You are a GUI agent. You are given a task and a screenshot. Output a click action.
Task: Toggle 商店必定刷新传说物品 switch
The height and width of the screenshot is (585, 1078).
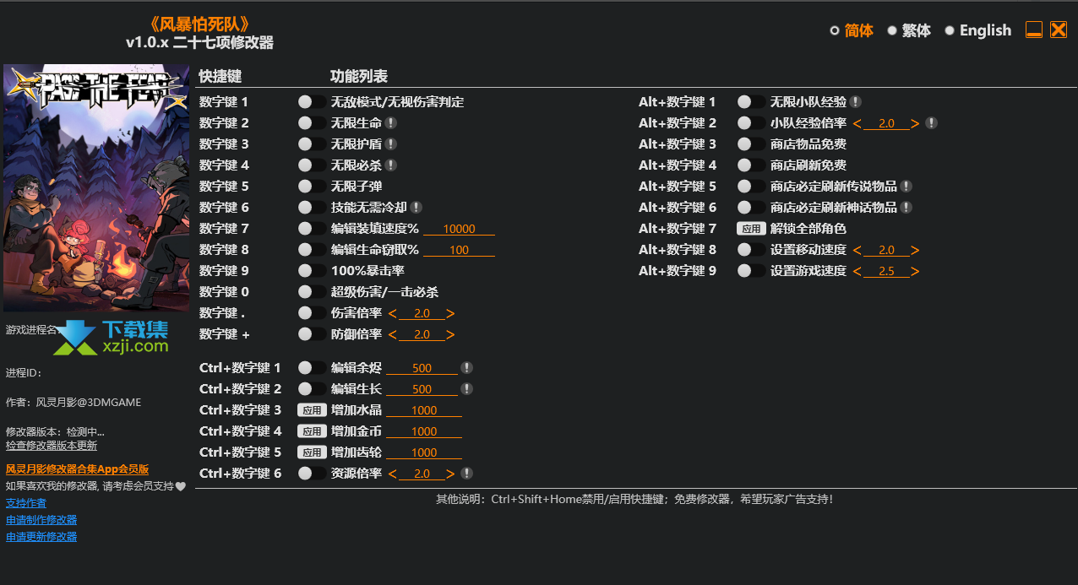click(x=751, y=187)
